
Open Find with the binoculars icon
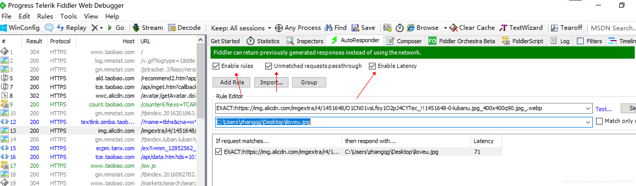(328, 28)
